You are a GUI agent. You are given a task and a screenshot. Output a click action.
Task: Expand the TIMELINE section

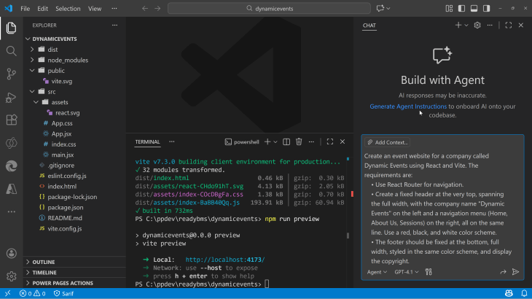click(74, 273)
